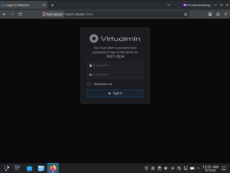
Task: Close the Login to Webmin tab
Action: click(44, 5)
